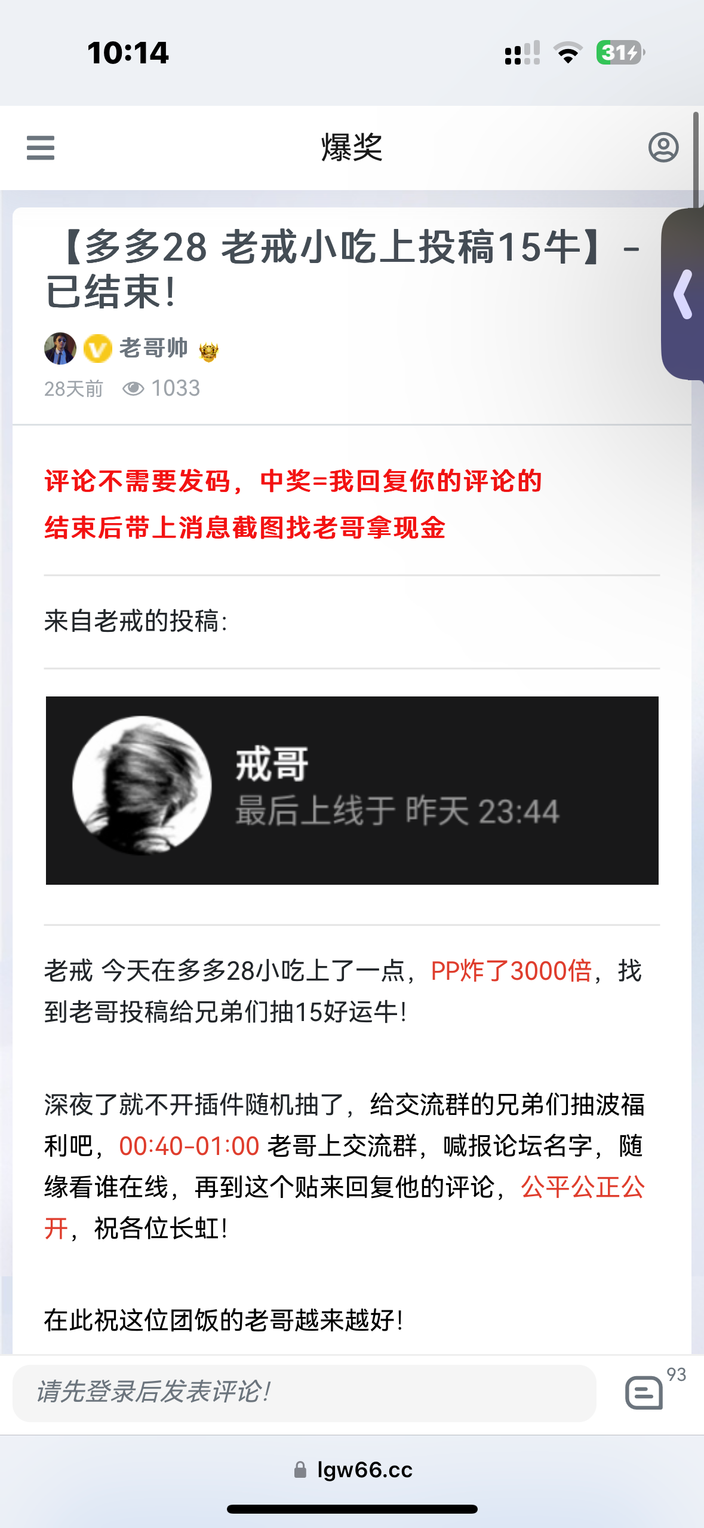Open the user account profile icon

click(x=663, y=147)
